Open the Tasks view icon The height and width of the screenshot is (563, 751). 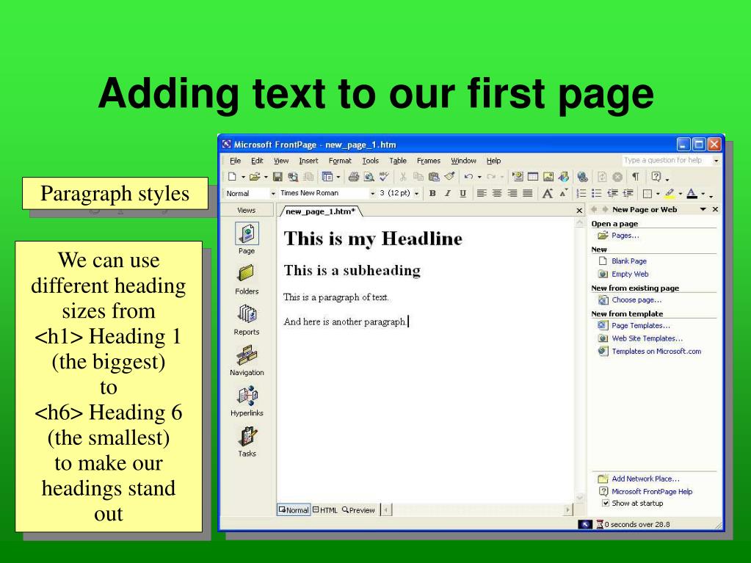point(246,436)
